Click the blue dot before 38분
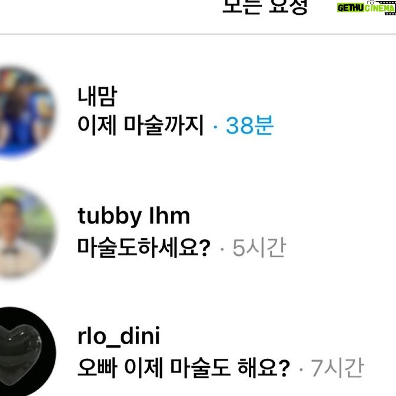The image size is (396, 396). [x=215, y=127]
